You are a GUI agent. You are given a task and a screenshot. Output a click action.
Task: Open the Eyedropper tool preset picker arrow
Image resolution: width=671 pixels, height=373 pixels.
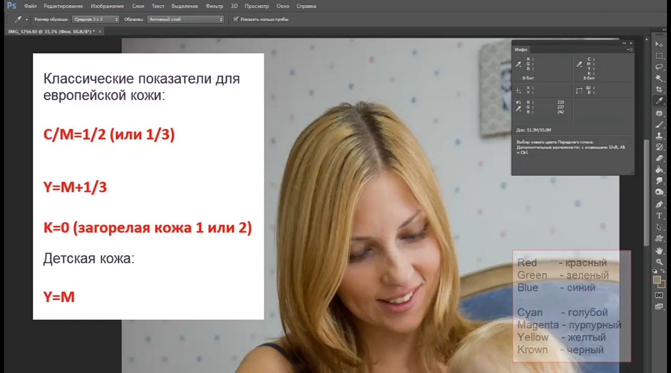[x=27, y=19]
